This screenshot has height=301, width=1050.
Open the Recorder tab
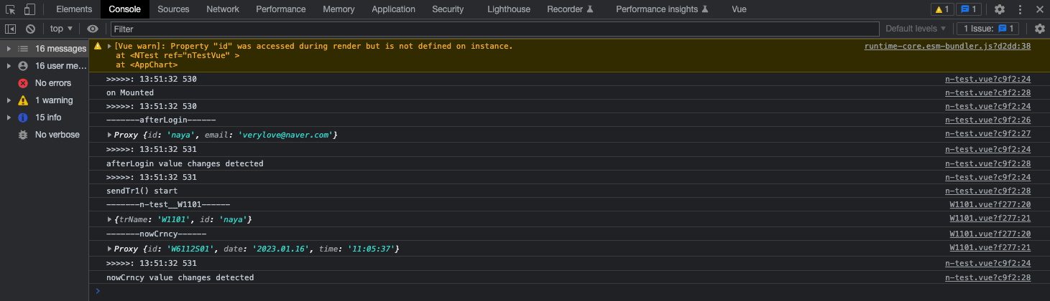570,9
